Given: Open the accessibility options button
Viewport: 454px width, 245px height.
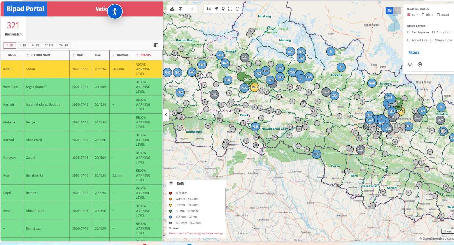Looking at the screenshot, I should coord(115,12).
